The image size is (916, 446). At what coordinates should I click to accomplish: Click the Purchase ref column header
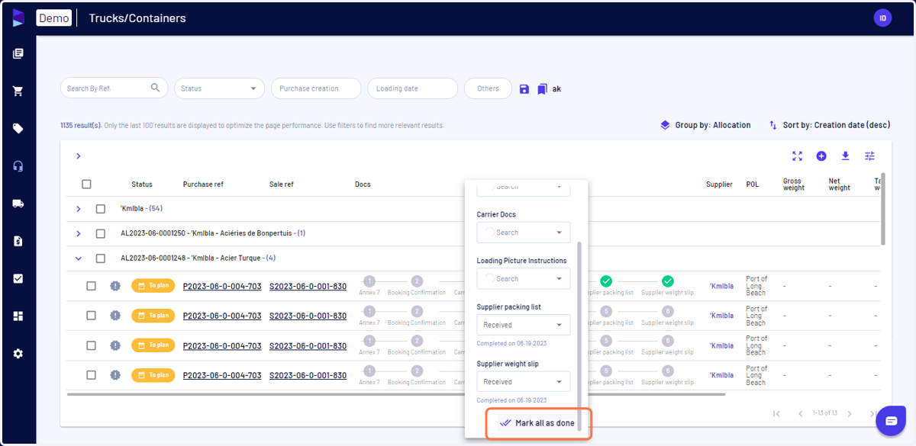pos(203,184)
